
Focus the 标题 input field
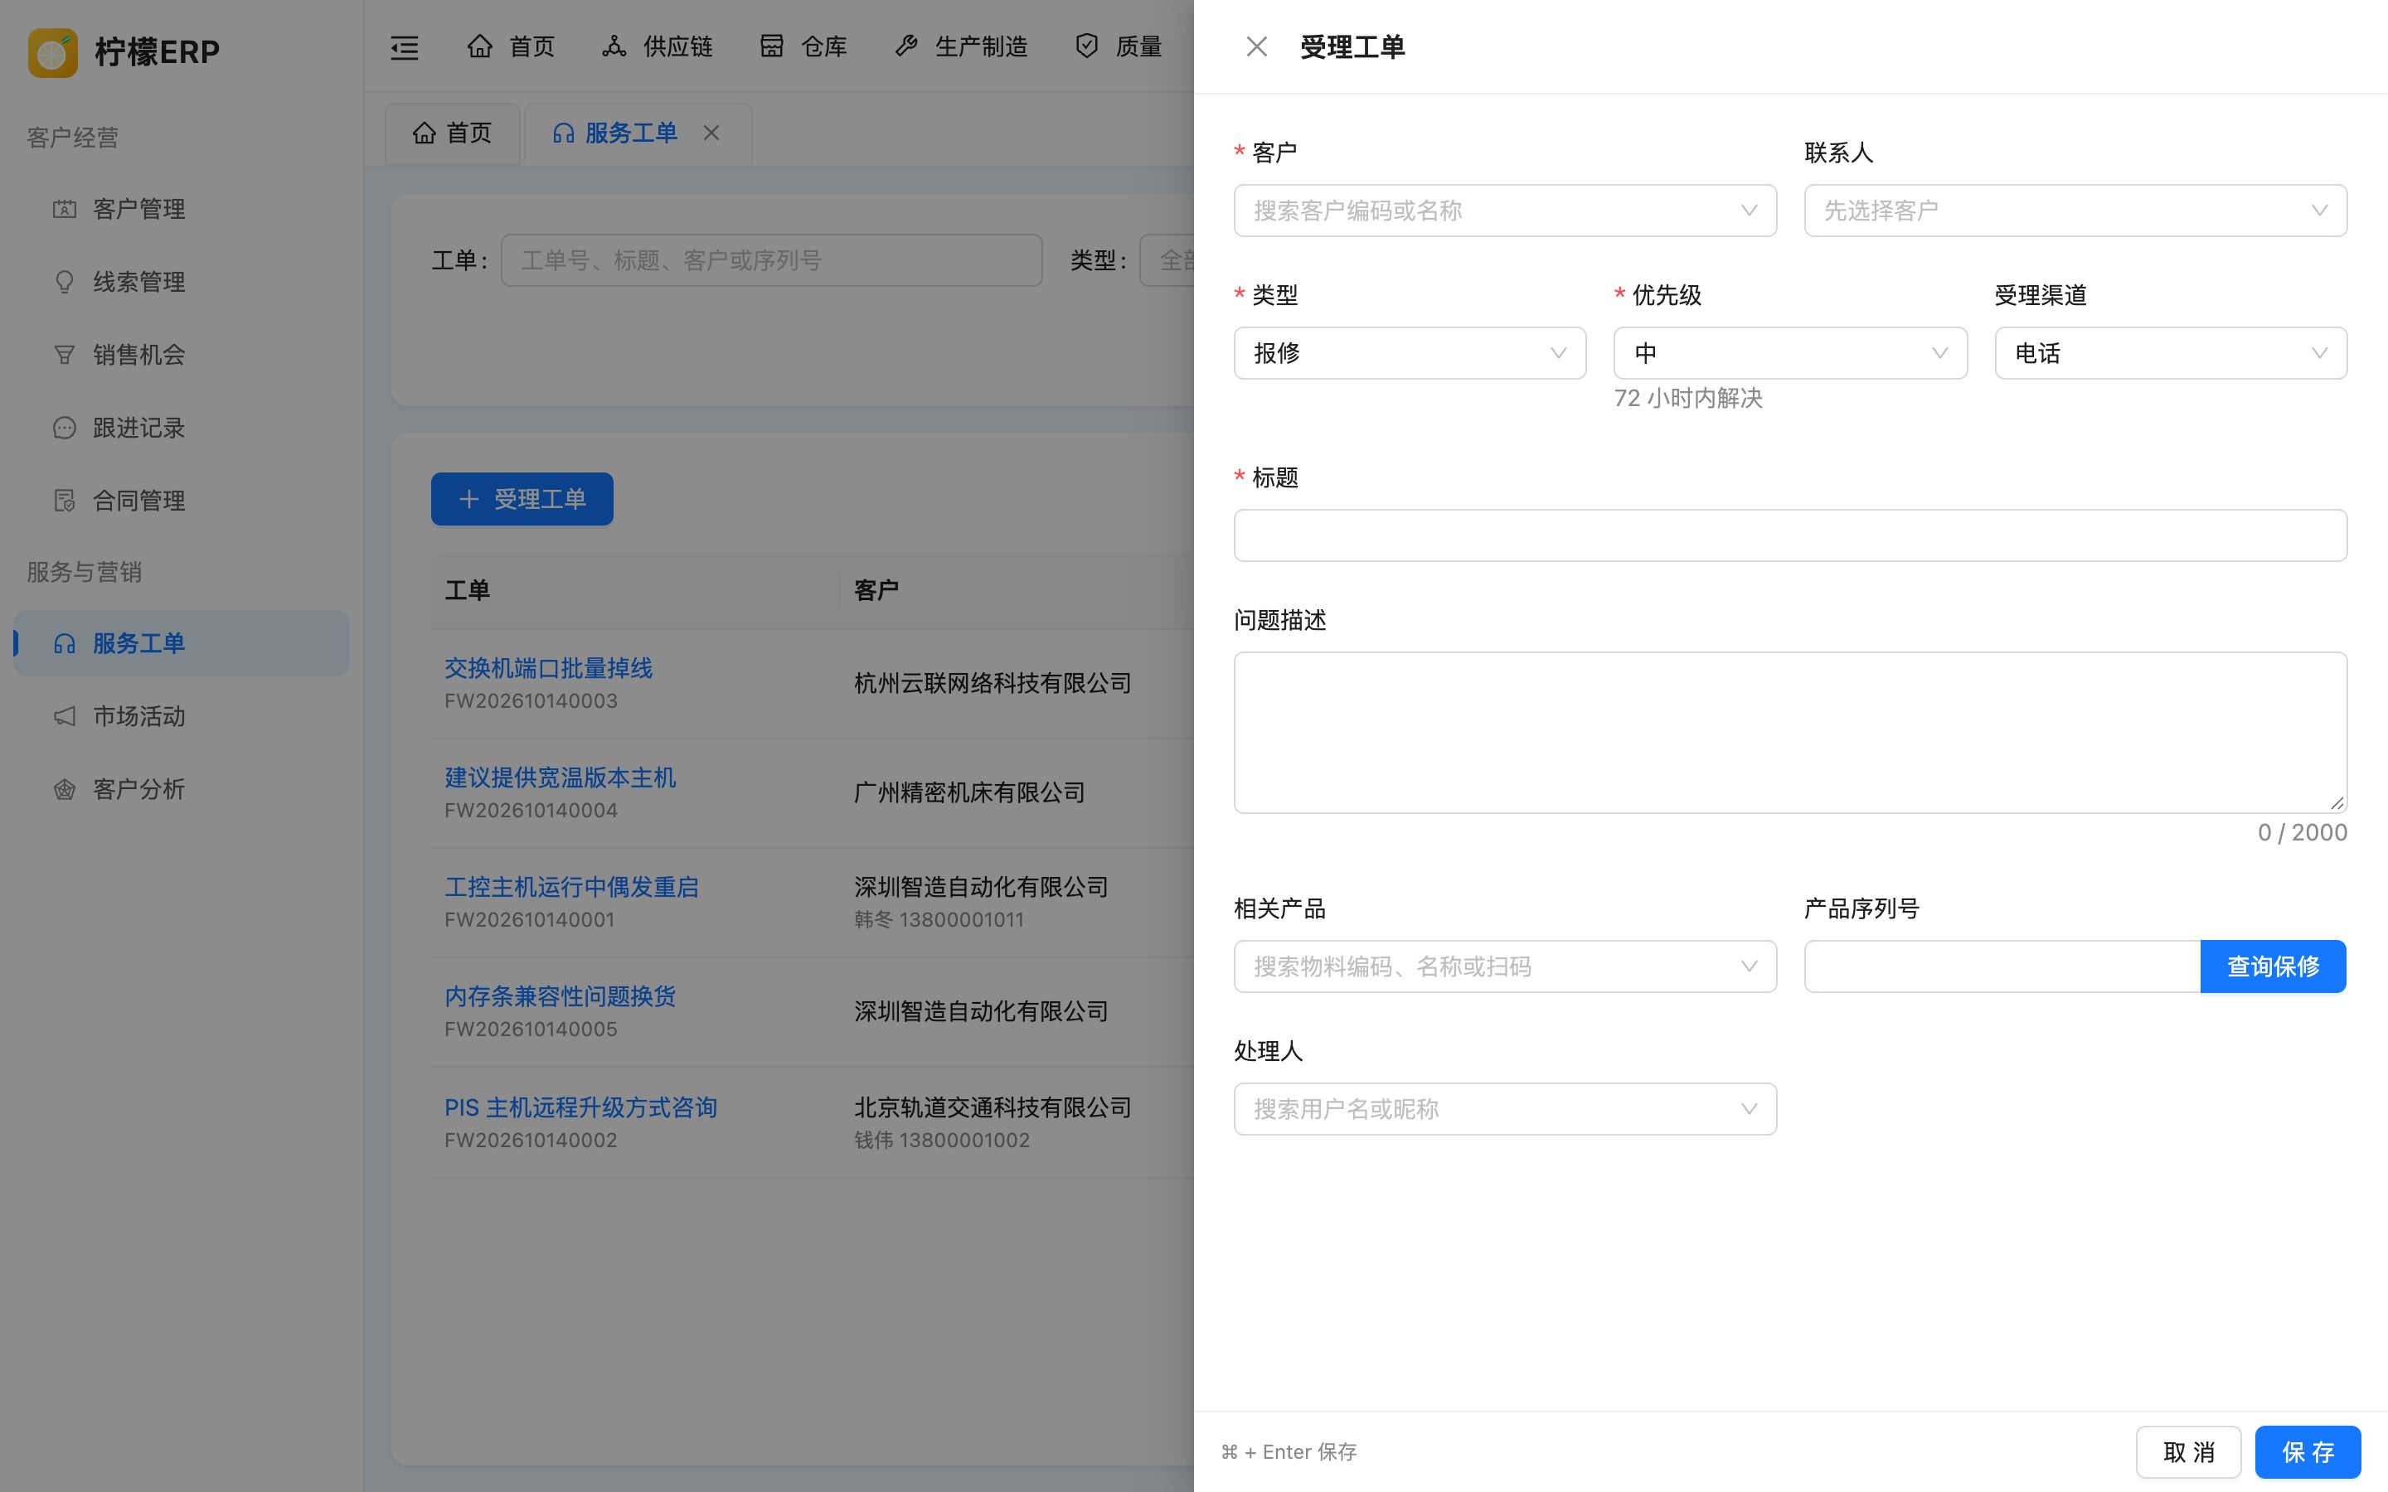click(x=1790, y=535)
